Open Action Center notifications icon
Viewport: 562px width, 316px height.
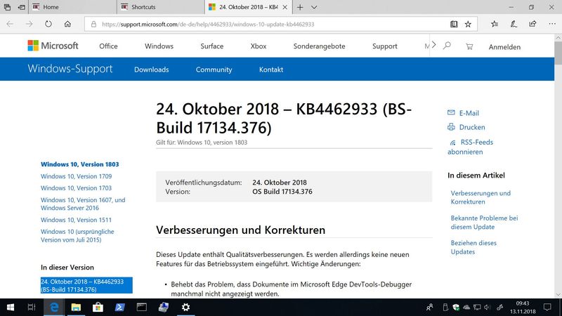pyautogui.click(x=547, y=307)
